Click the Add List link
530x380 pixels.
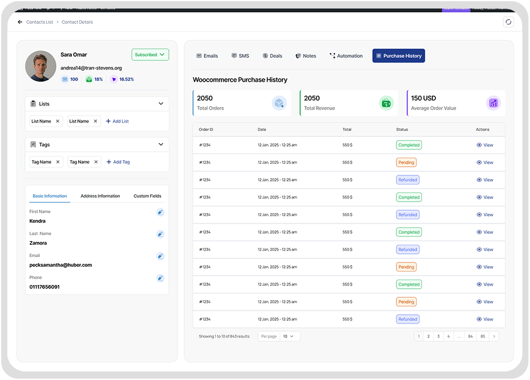(x=117, y=121)
